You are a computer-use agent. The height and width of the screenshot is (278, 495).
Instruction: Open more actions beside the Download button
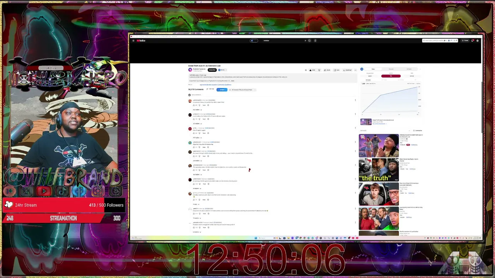355,70
